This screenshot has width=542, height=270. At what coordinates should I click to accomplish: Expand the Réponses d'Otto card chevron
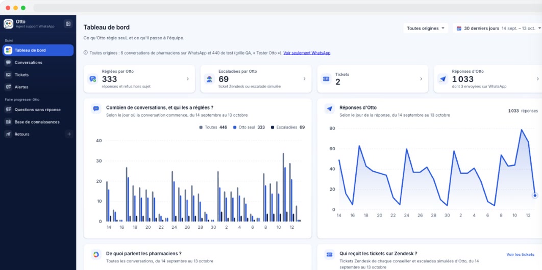click(x=538, y=79)
